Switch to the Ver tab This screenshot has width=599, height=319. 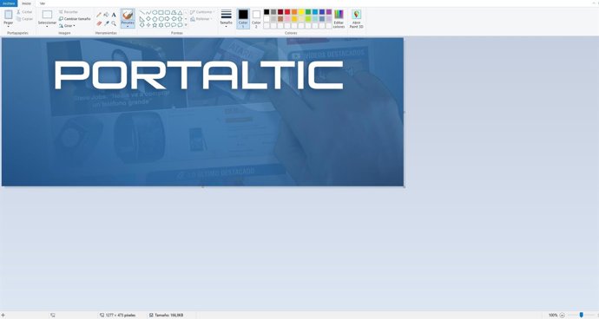point(43,3)
